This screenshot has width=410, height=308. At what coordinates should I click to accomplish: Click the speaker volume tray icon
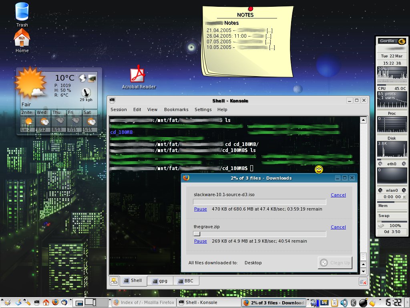(x=344, y=303)
